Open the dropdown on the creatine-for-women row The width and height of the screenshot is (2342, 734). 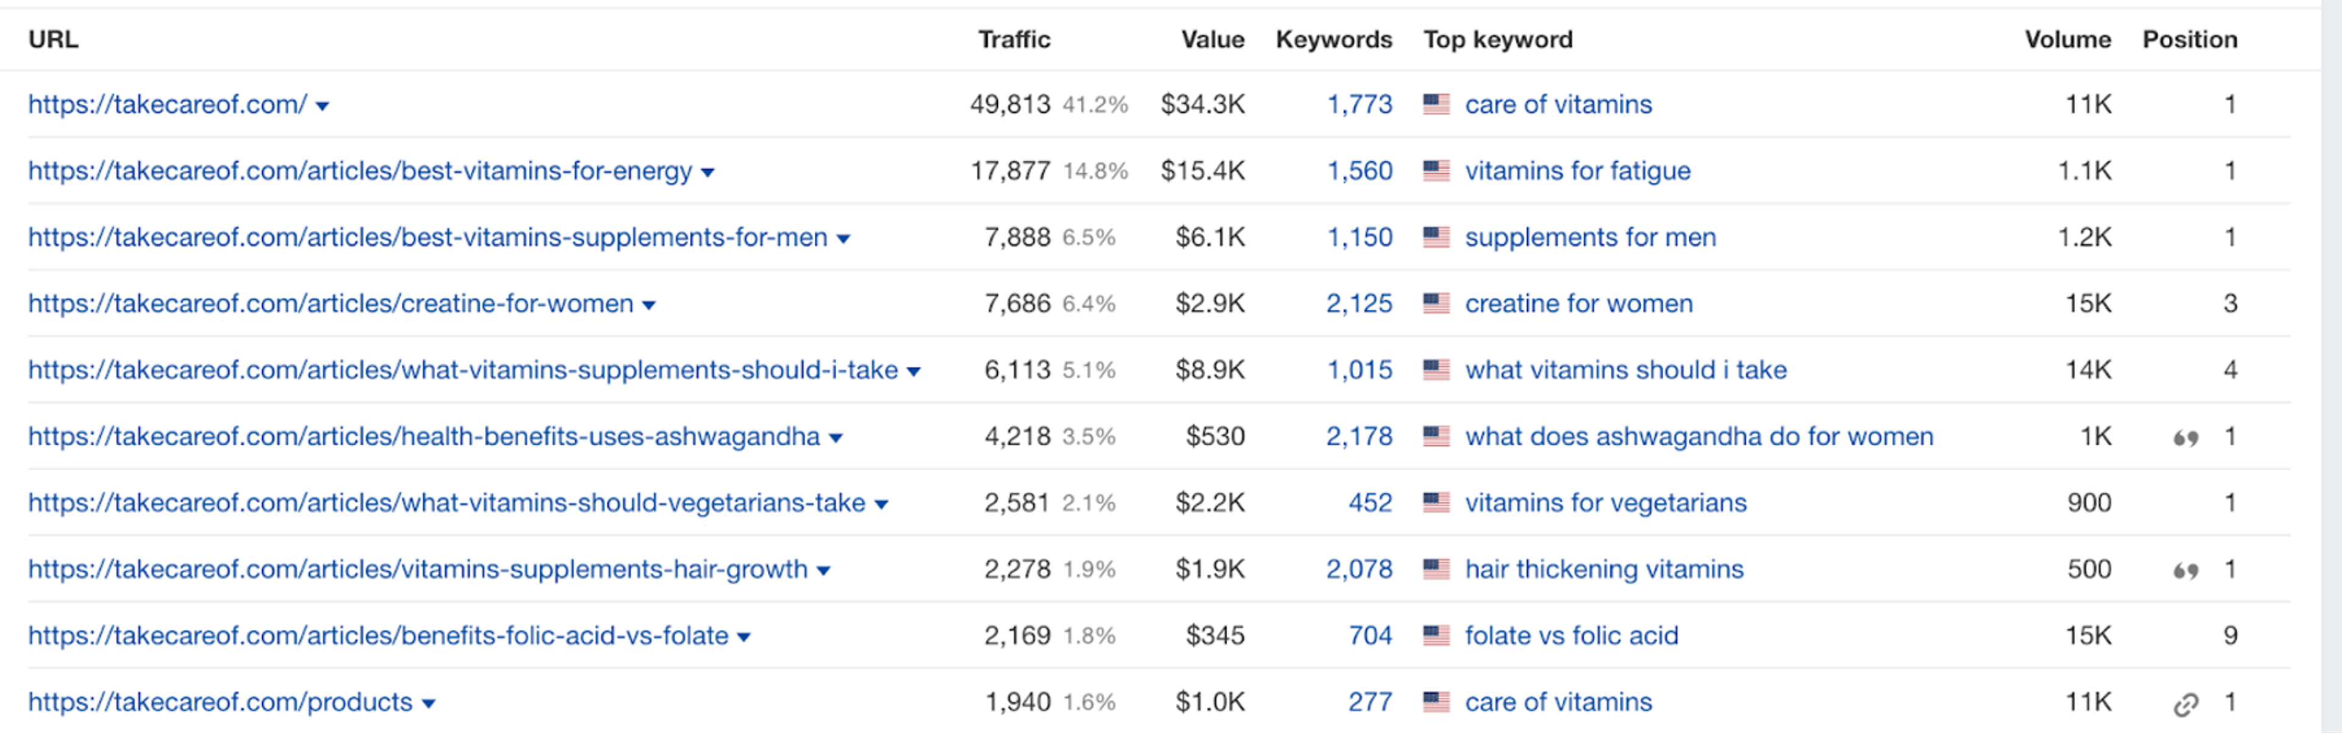[648, 305]
